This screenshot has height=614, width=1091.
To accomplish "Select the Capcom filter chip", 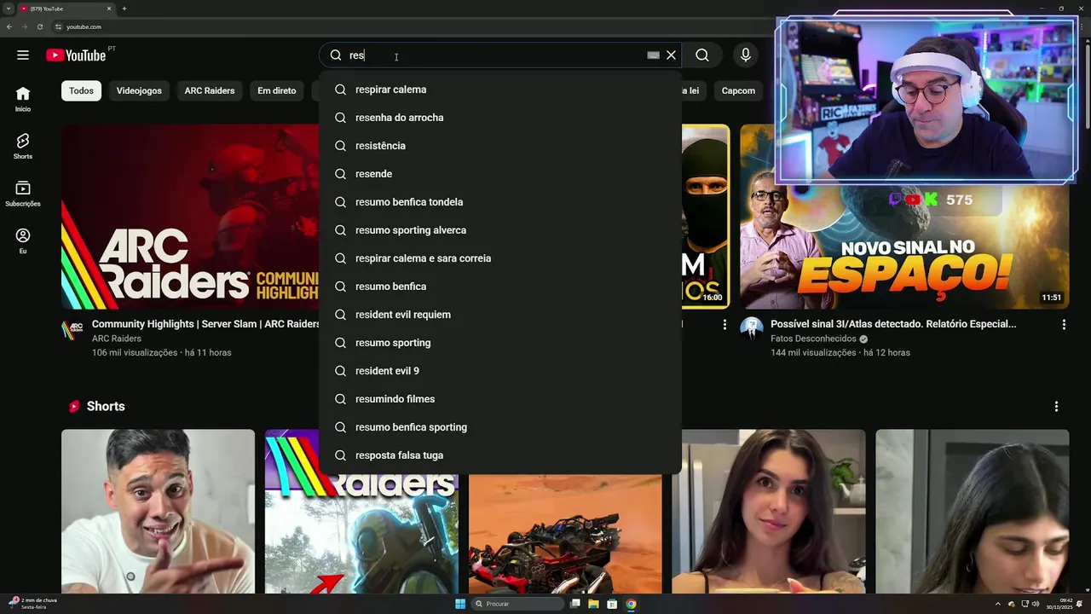I will pyautogui.click(x=738, y=90).
